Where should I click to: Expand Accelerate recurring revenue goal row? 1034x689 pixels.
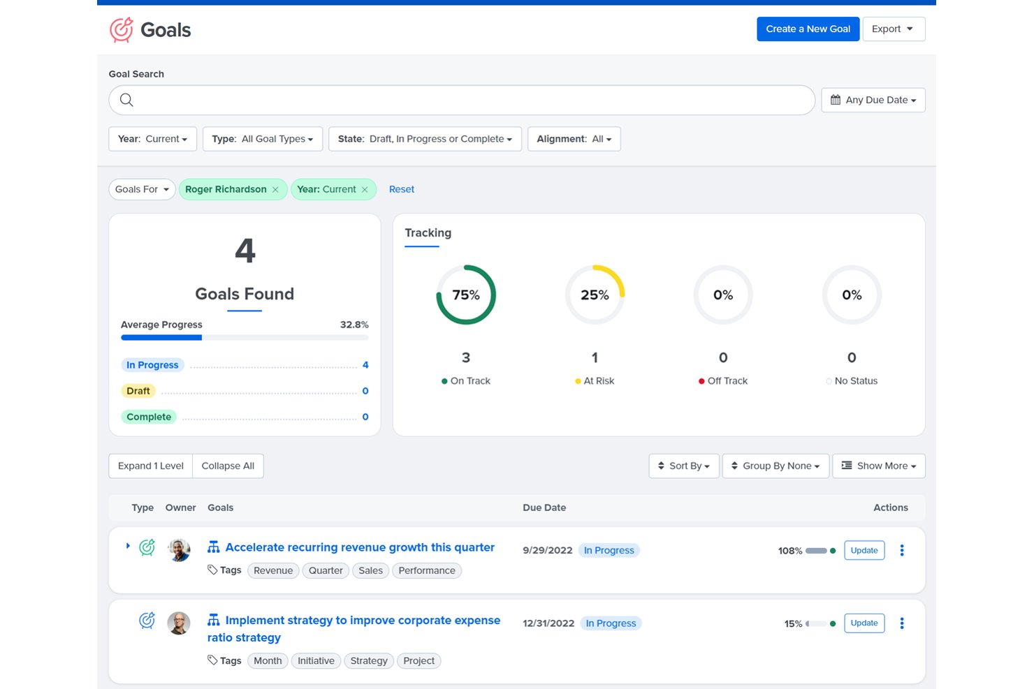coord(128,546)
